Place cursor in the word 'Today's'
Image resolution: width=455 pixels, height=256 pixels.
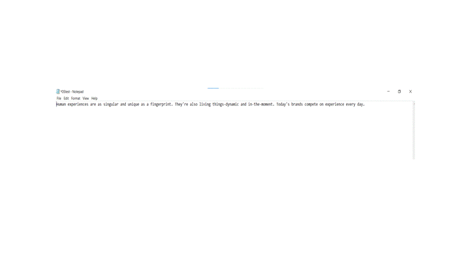283,104
